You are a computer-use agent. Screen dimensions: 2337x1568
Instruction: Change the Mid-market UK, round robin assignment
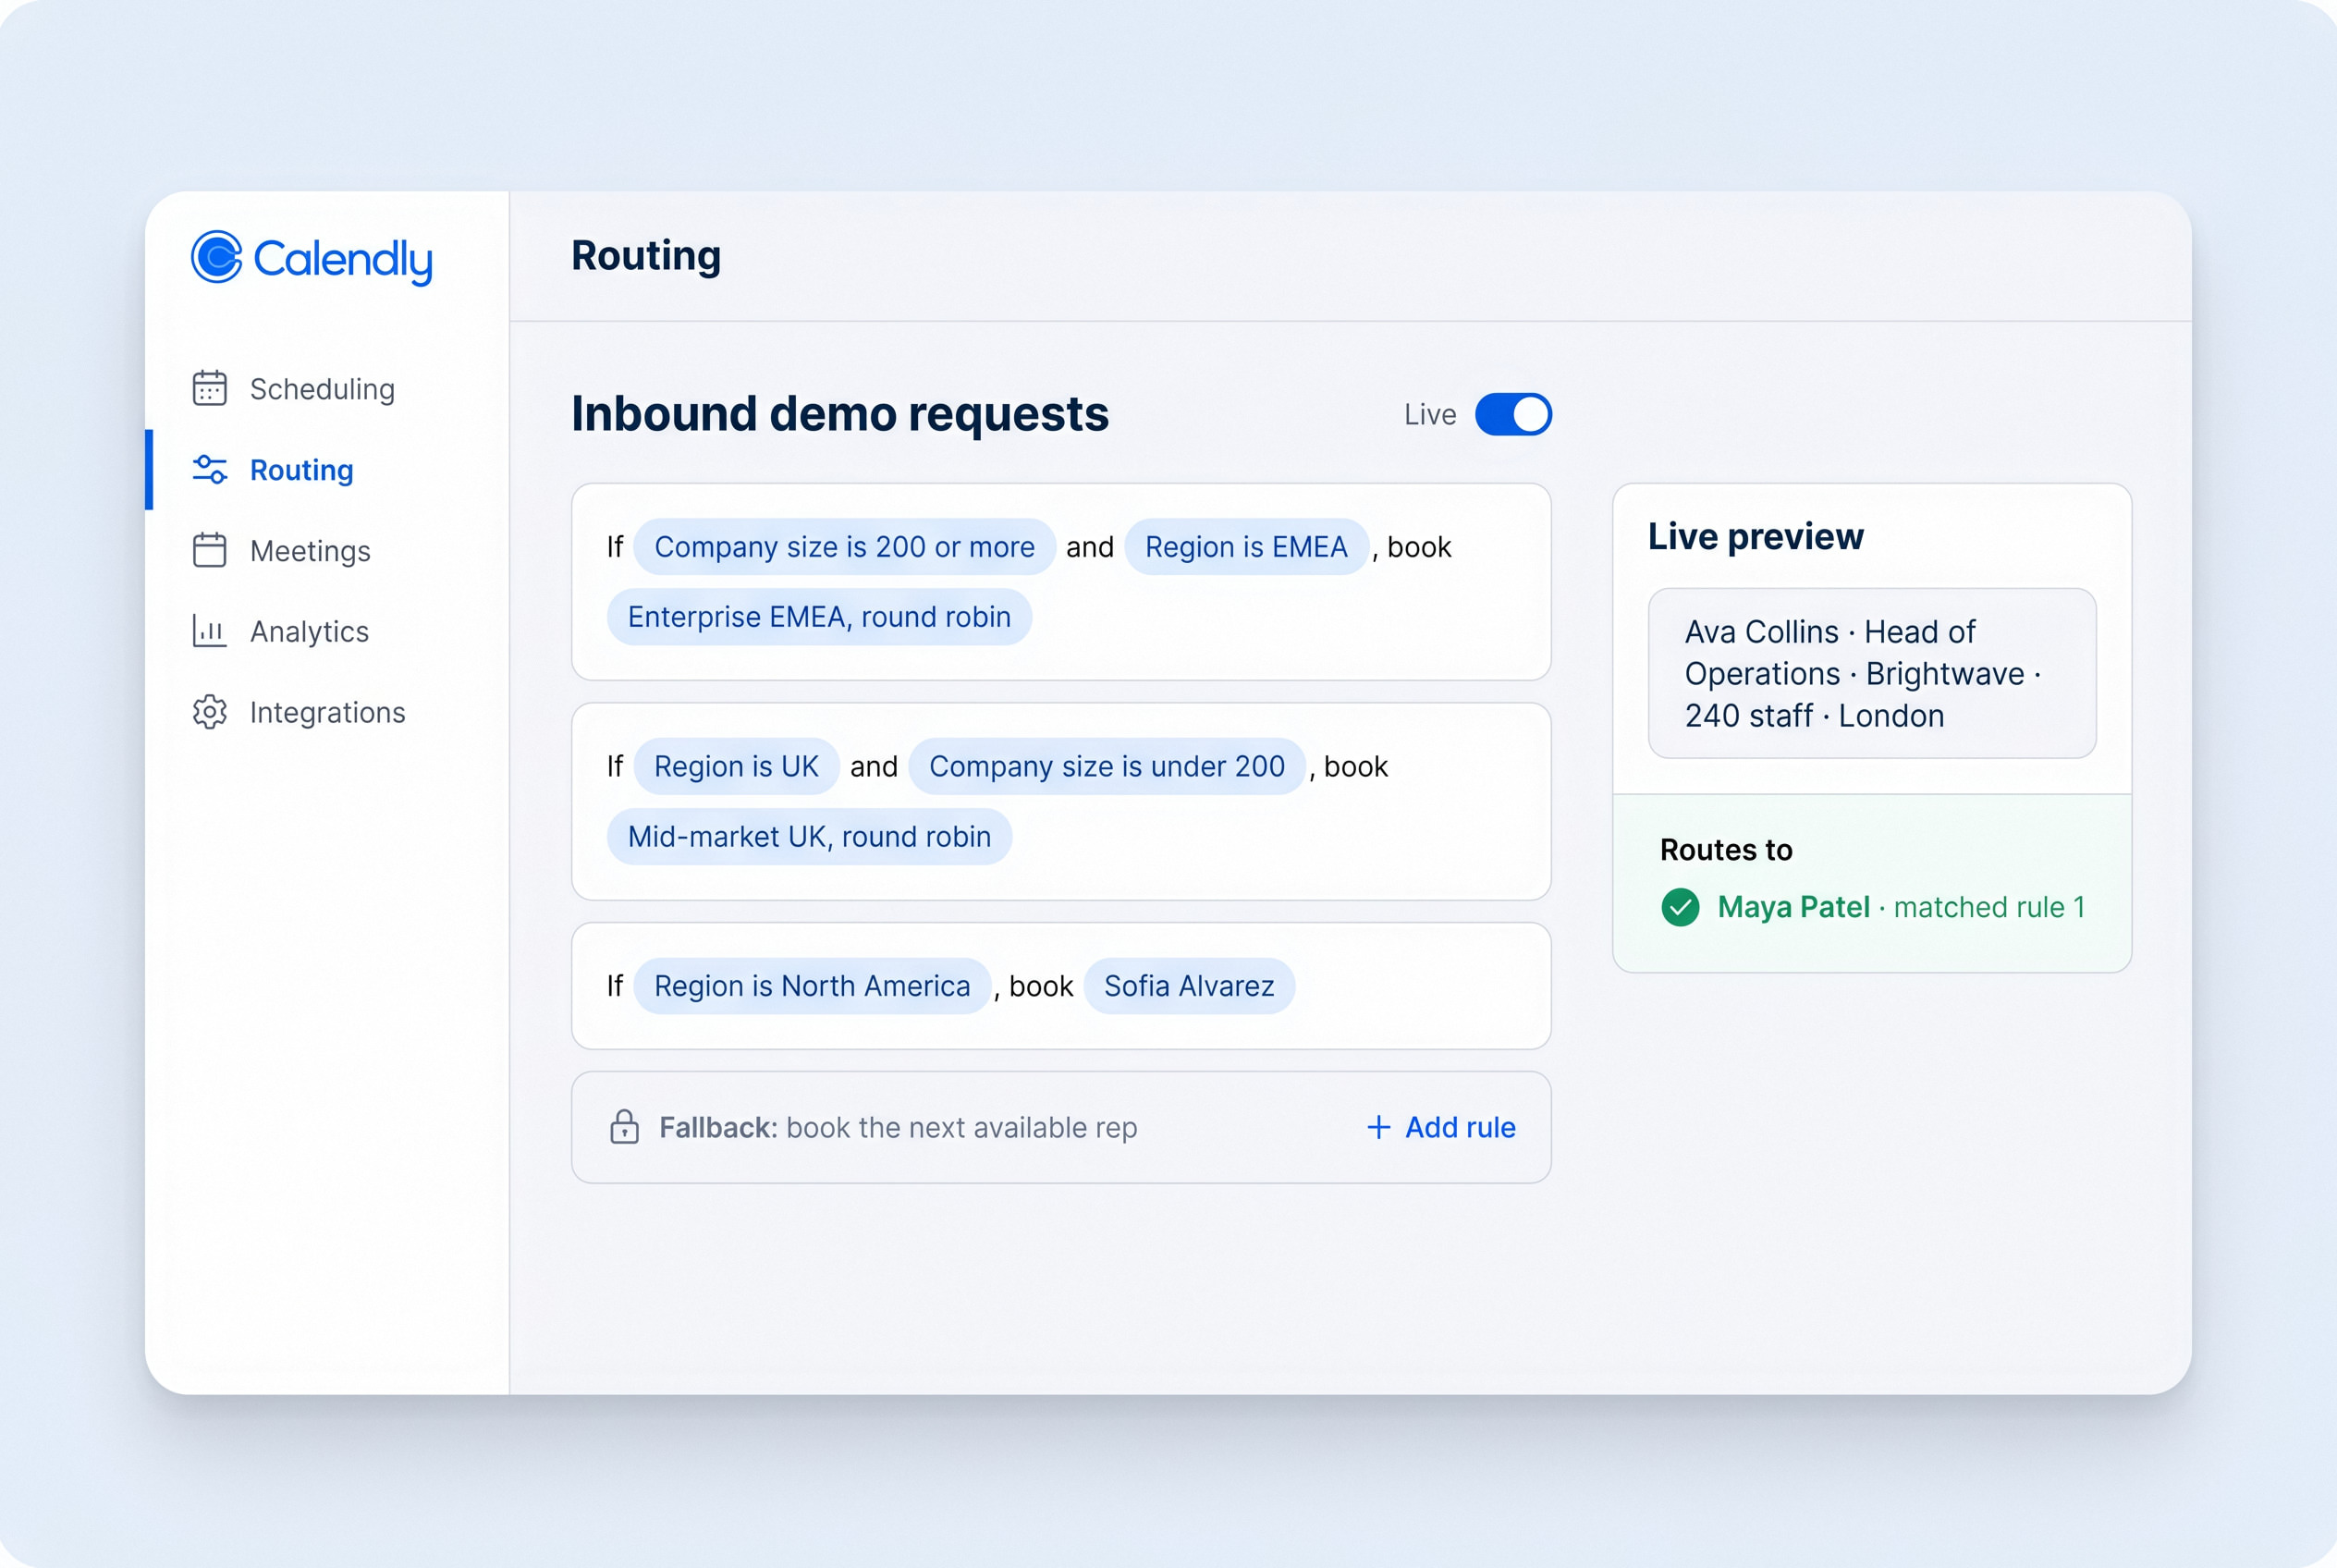(809, 836)
